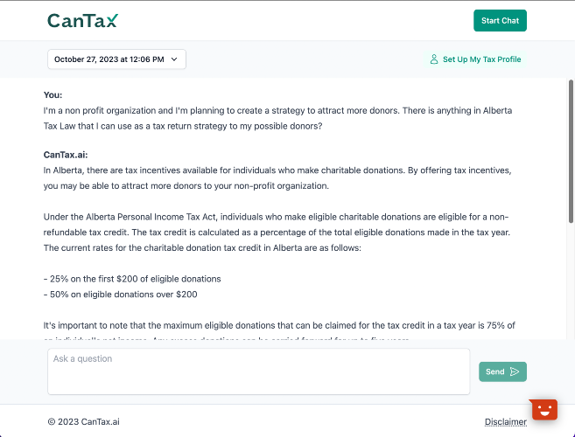The image size is (575, 437).
Task: Open Set Up My Tax Profile
Action: pos(475,59)
